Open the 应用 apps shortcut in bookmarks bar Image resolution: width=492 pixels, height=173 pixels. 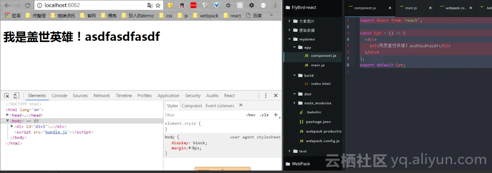12,16
